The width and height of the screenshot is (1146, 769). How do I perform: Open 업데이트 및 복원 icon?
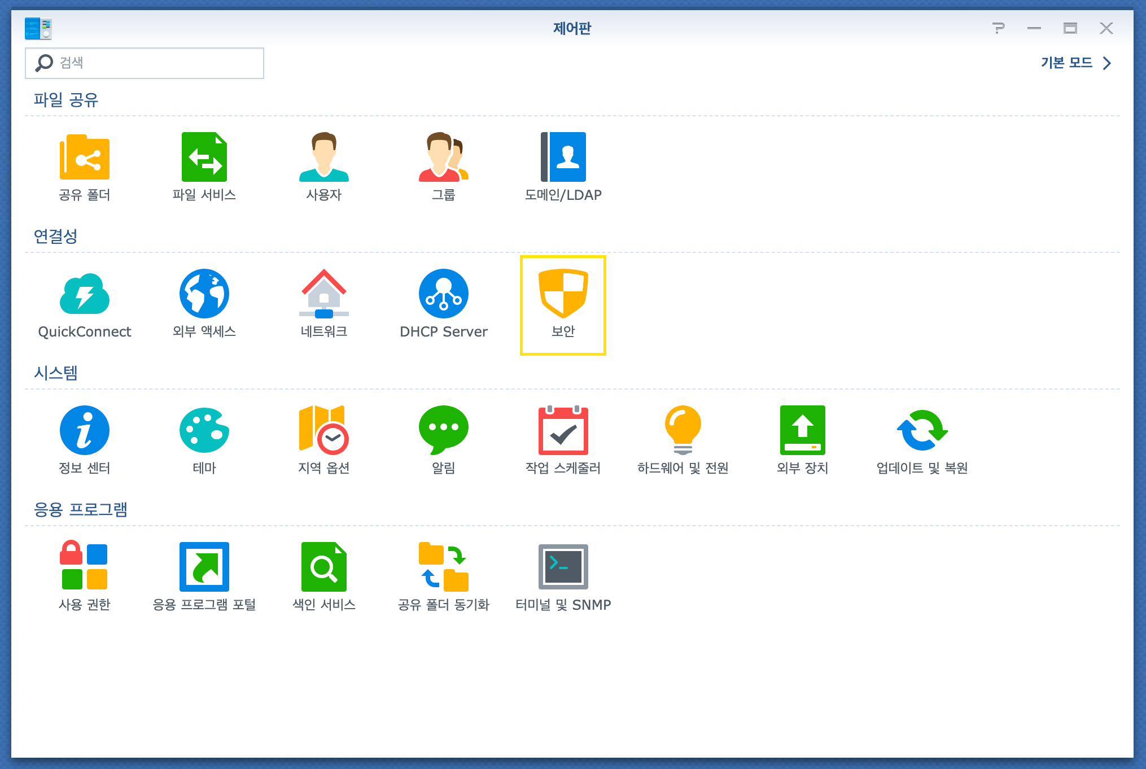(922, 431)
